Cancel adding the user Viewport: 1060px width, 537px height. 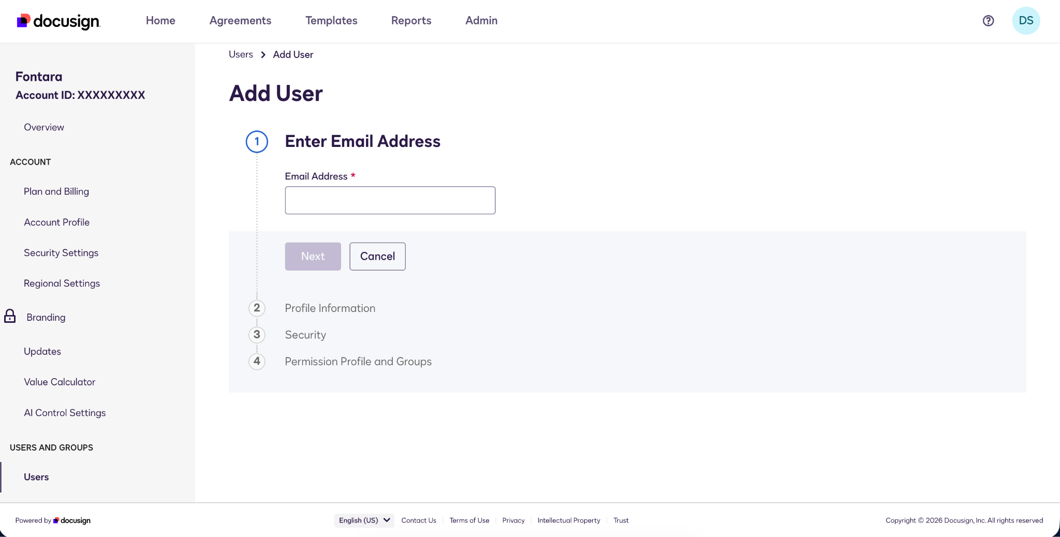[377, 257]
